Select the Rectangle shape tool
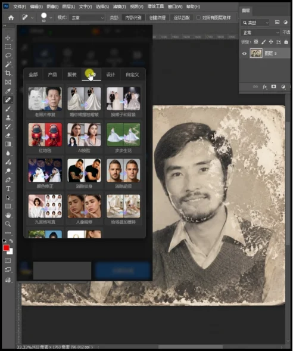 (8, 206)
